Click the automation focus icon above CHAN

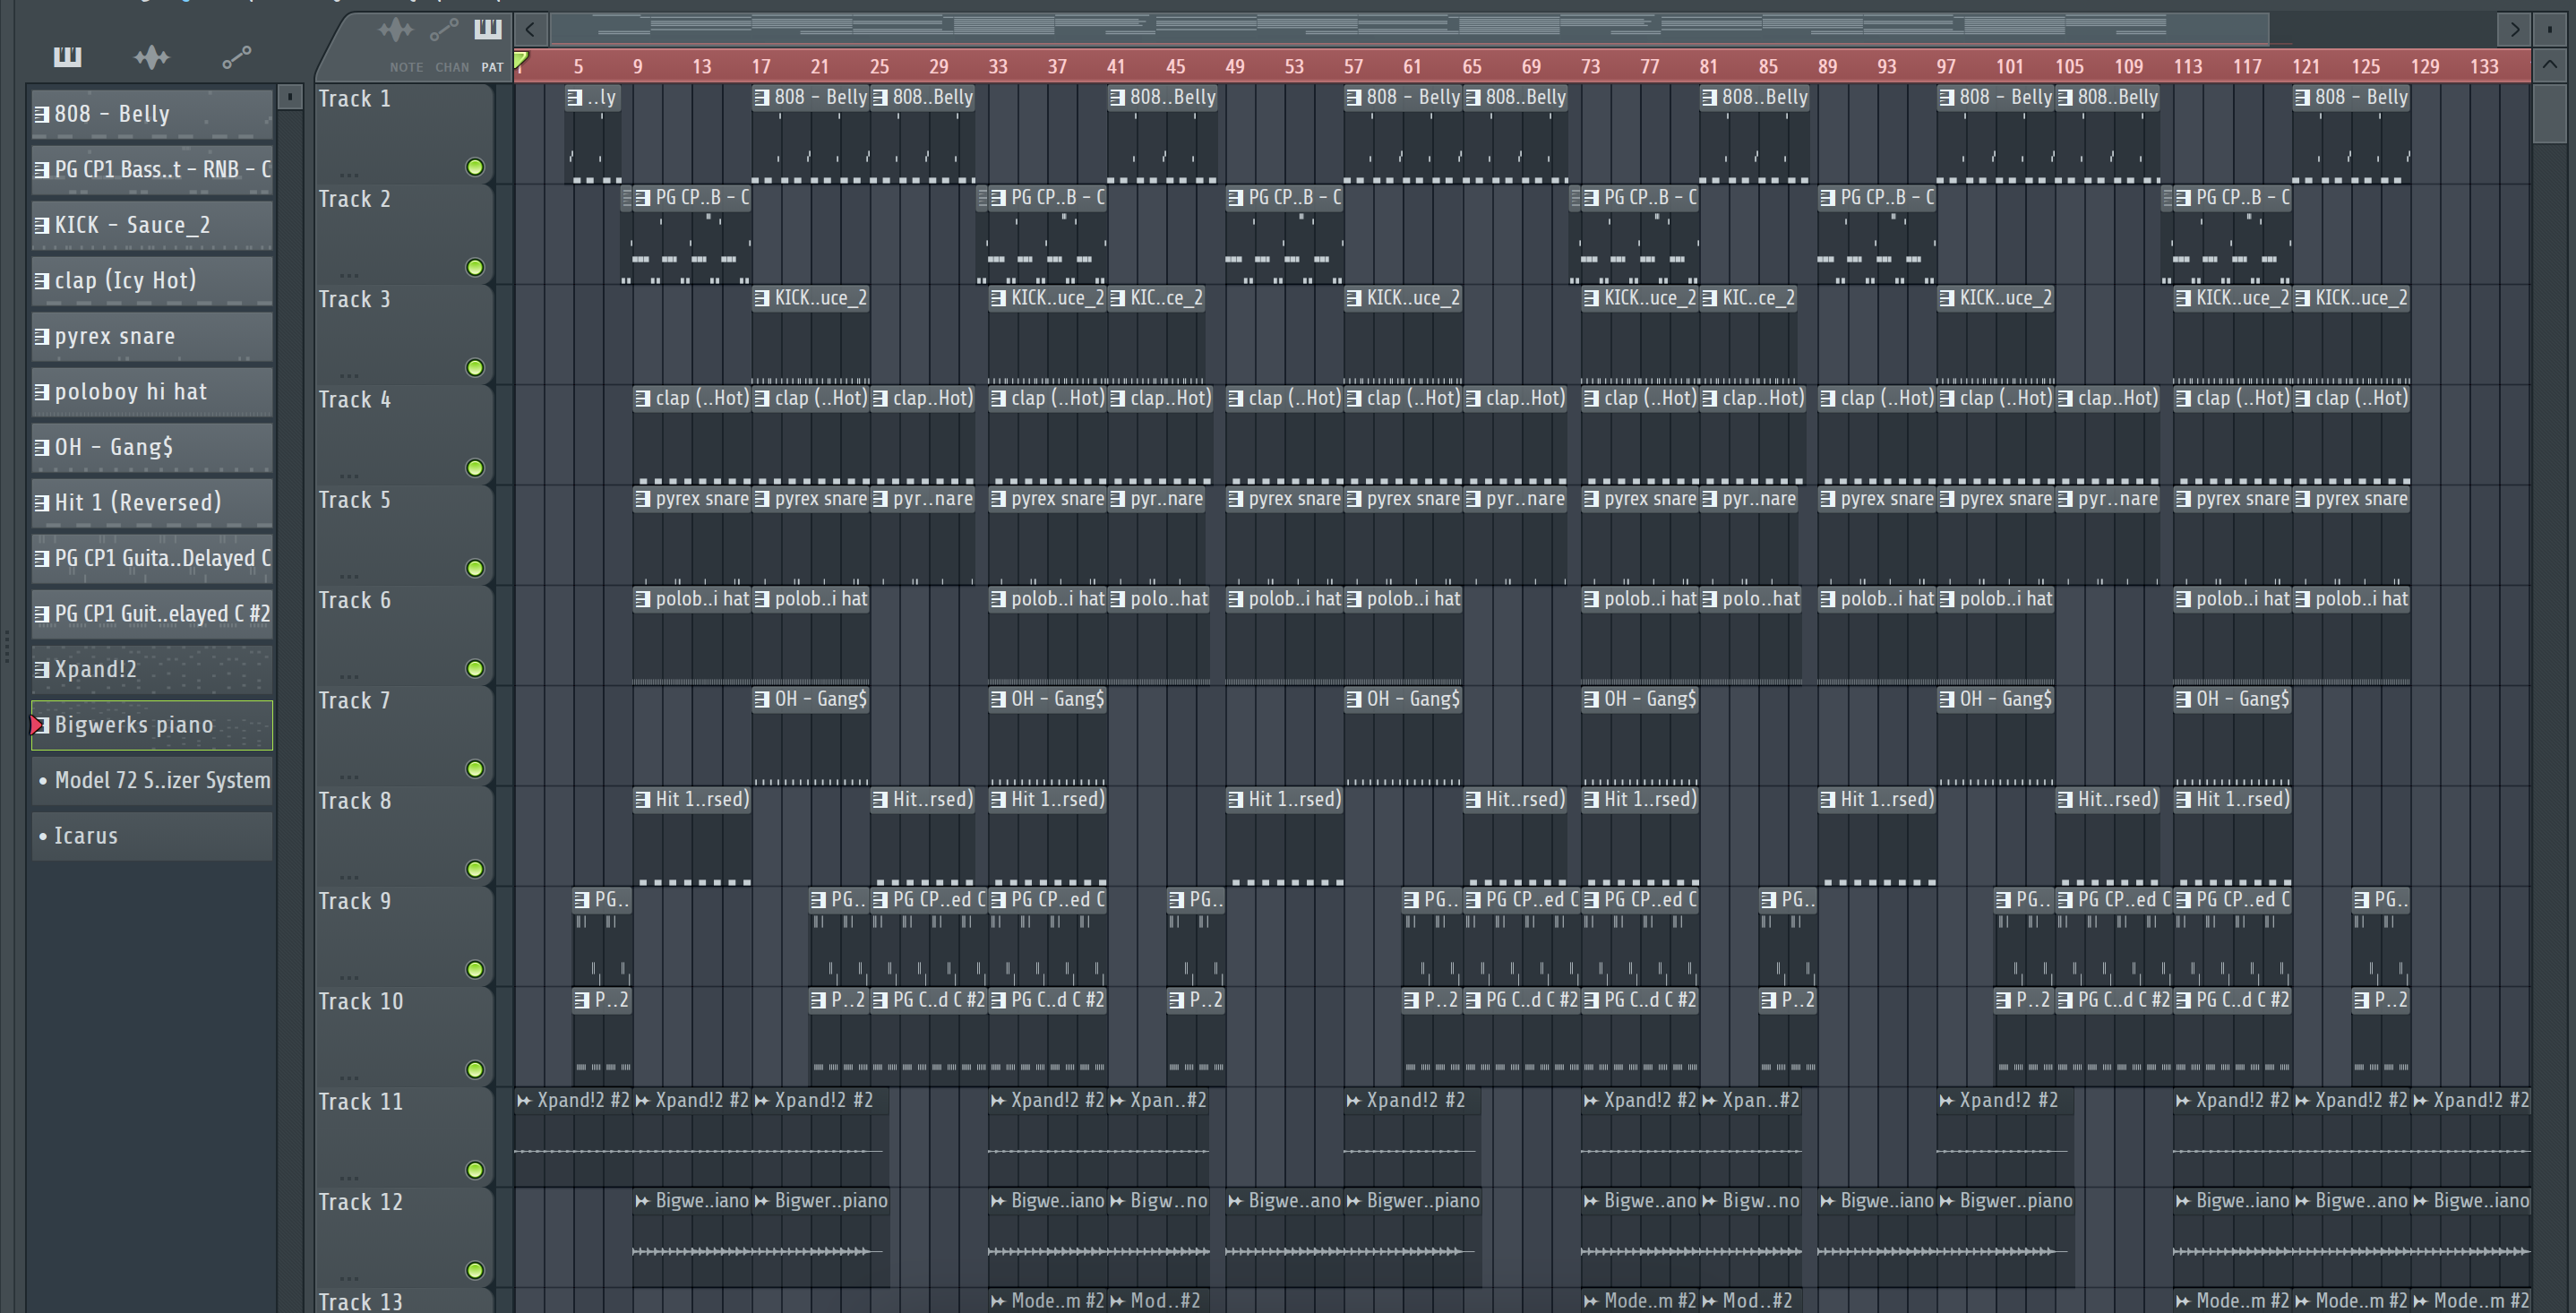tap(443, 30)
